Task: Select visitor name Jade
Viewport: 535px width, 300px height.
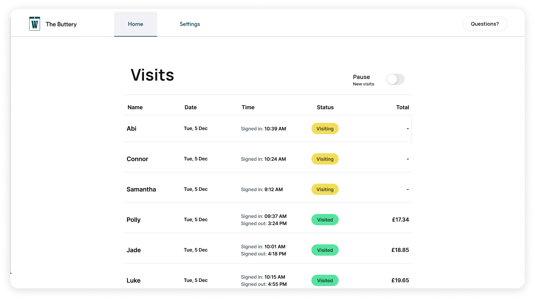Action: pyautogui.click(x=134, y=250)
